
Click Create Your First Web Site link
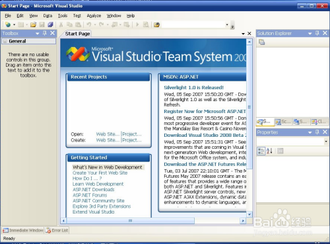click(100, 173)
